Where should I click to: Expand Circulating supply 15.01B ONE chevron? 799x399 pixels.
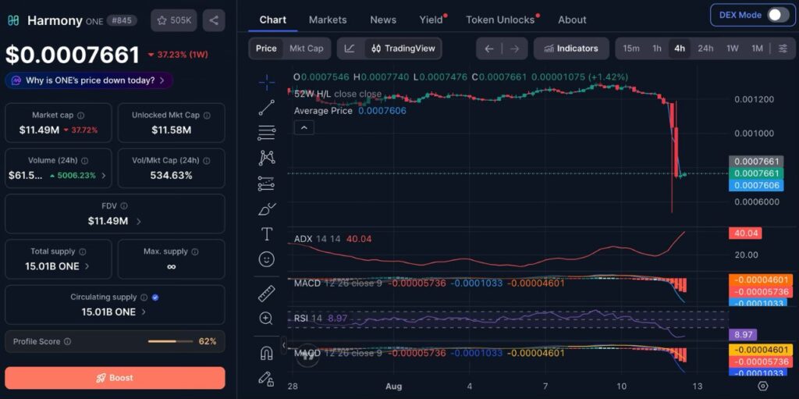pyautogui.click(x=144, y=312)
